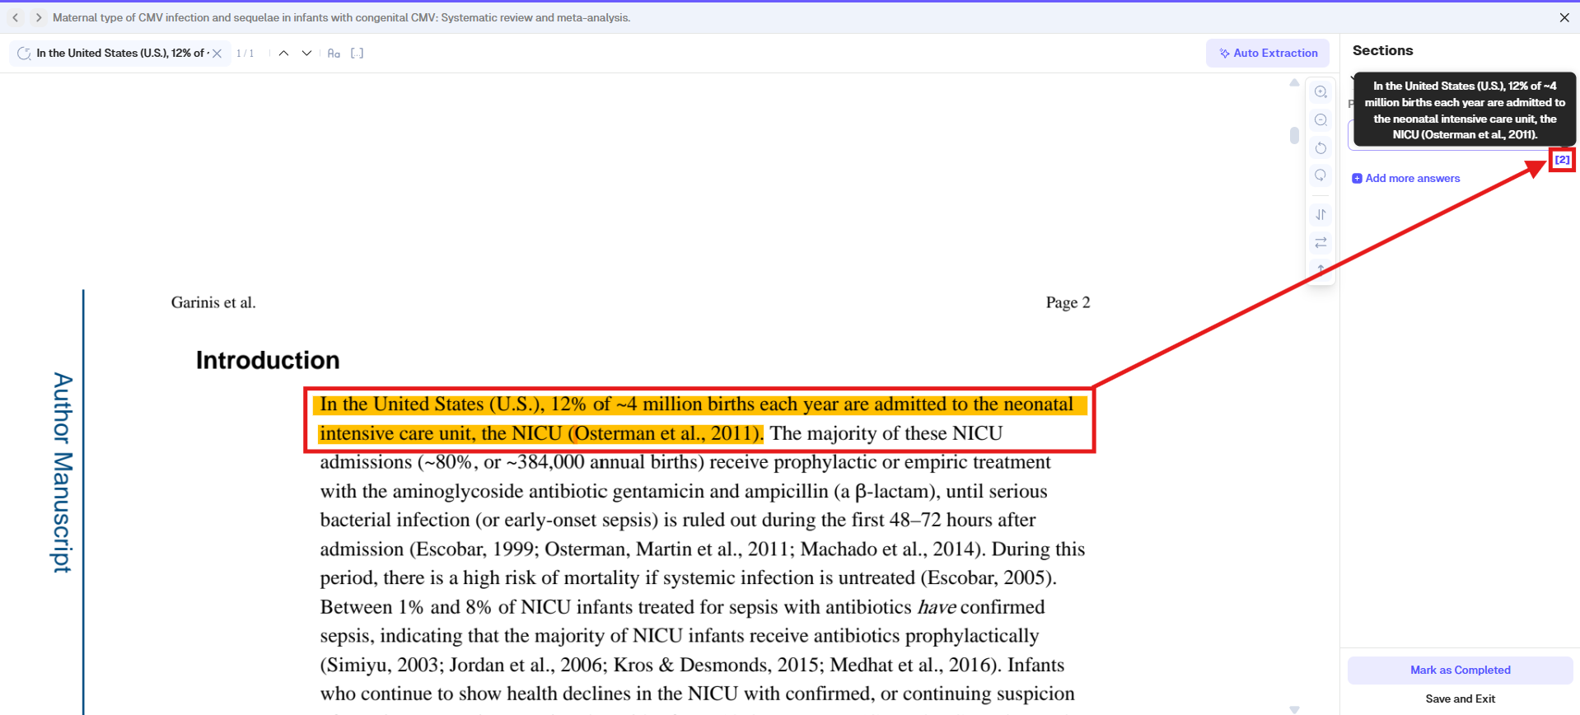Go to previous search match

pos(283,54)
